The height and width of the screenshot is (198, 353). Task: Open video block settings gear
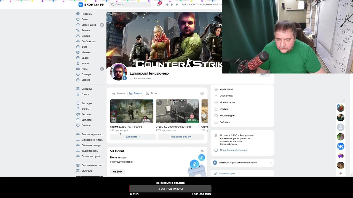[x=202, y=93]
